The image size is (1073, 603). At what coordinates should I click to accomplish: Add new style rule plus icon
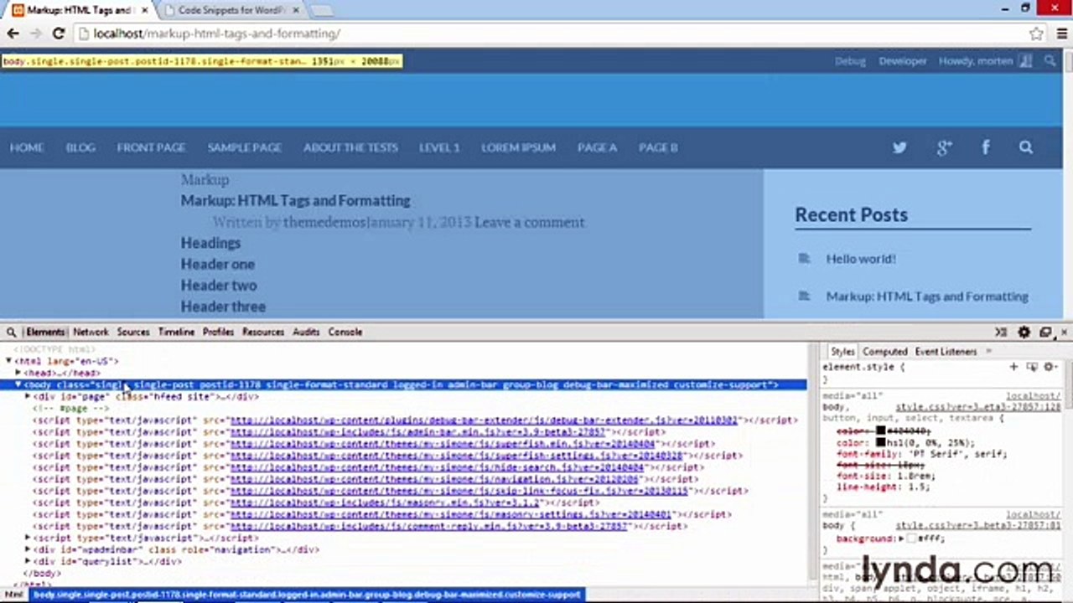point(1013,367)
